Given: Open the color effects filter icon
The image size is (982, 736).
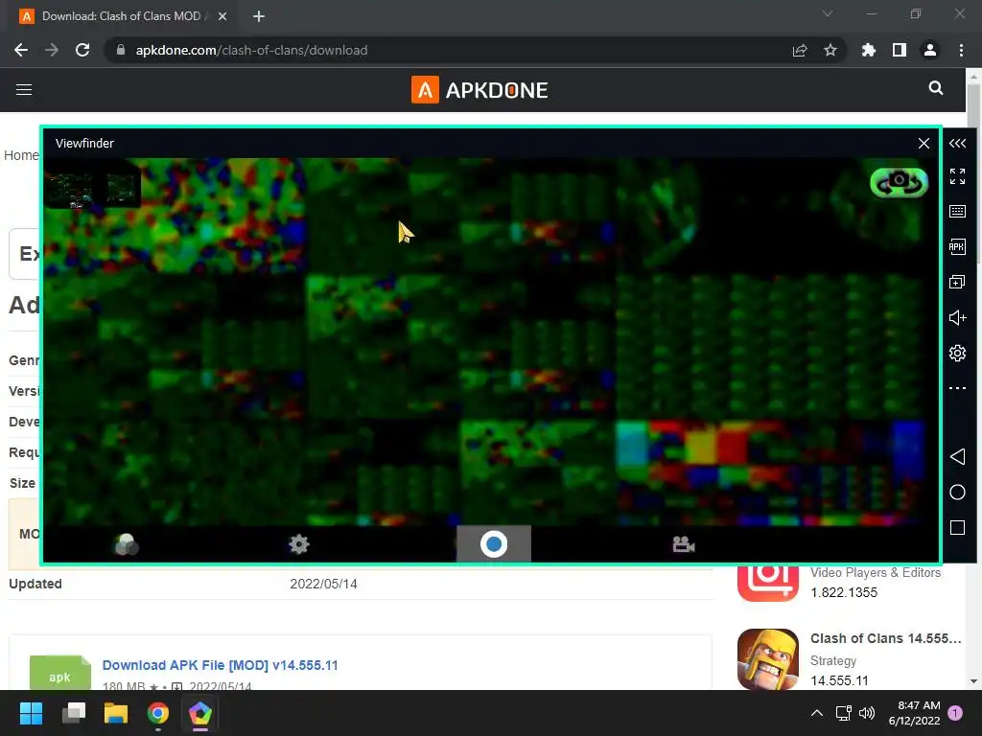Looking at the screenshot, I should pyautogui.click(x=126, y=544).
